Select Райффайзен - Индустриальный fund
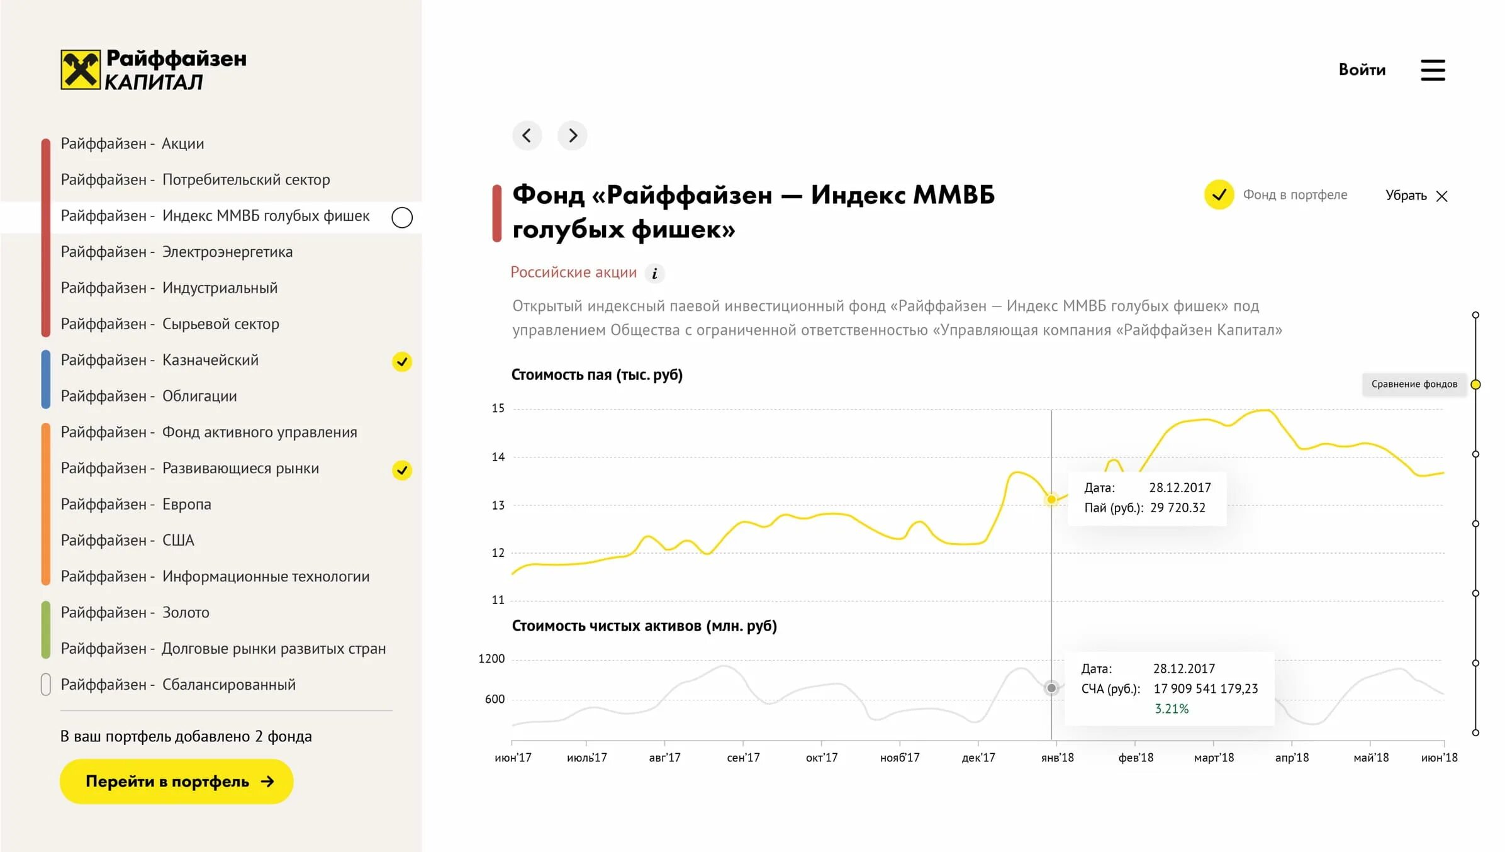 pos(169,288)
